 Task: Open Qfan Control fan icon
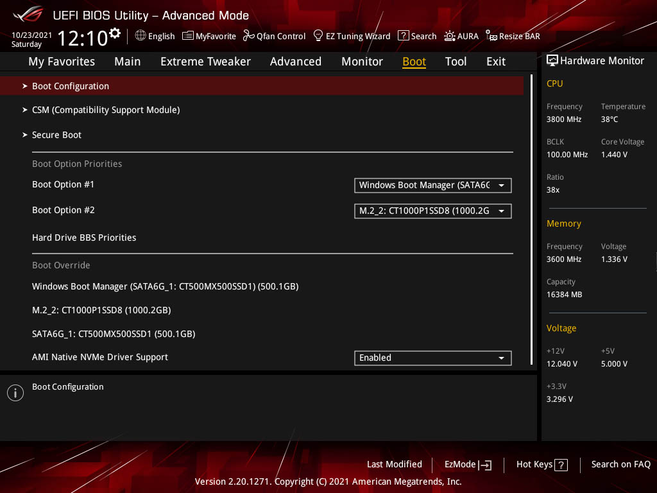[x=249, y=36]
